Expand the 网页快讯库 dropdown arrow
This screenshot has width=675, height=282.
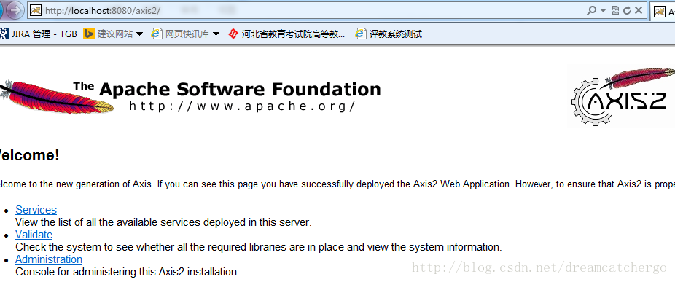pos(216,34)
